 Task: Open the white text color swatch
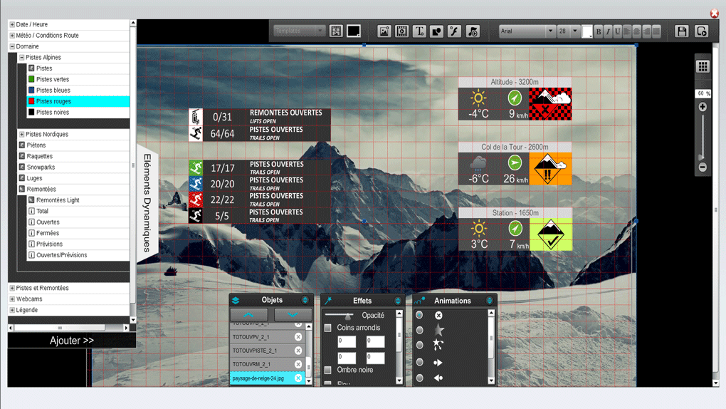[x=586, y=31]
